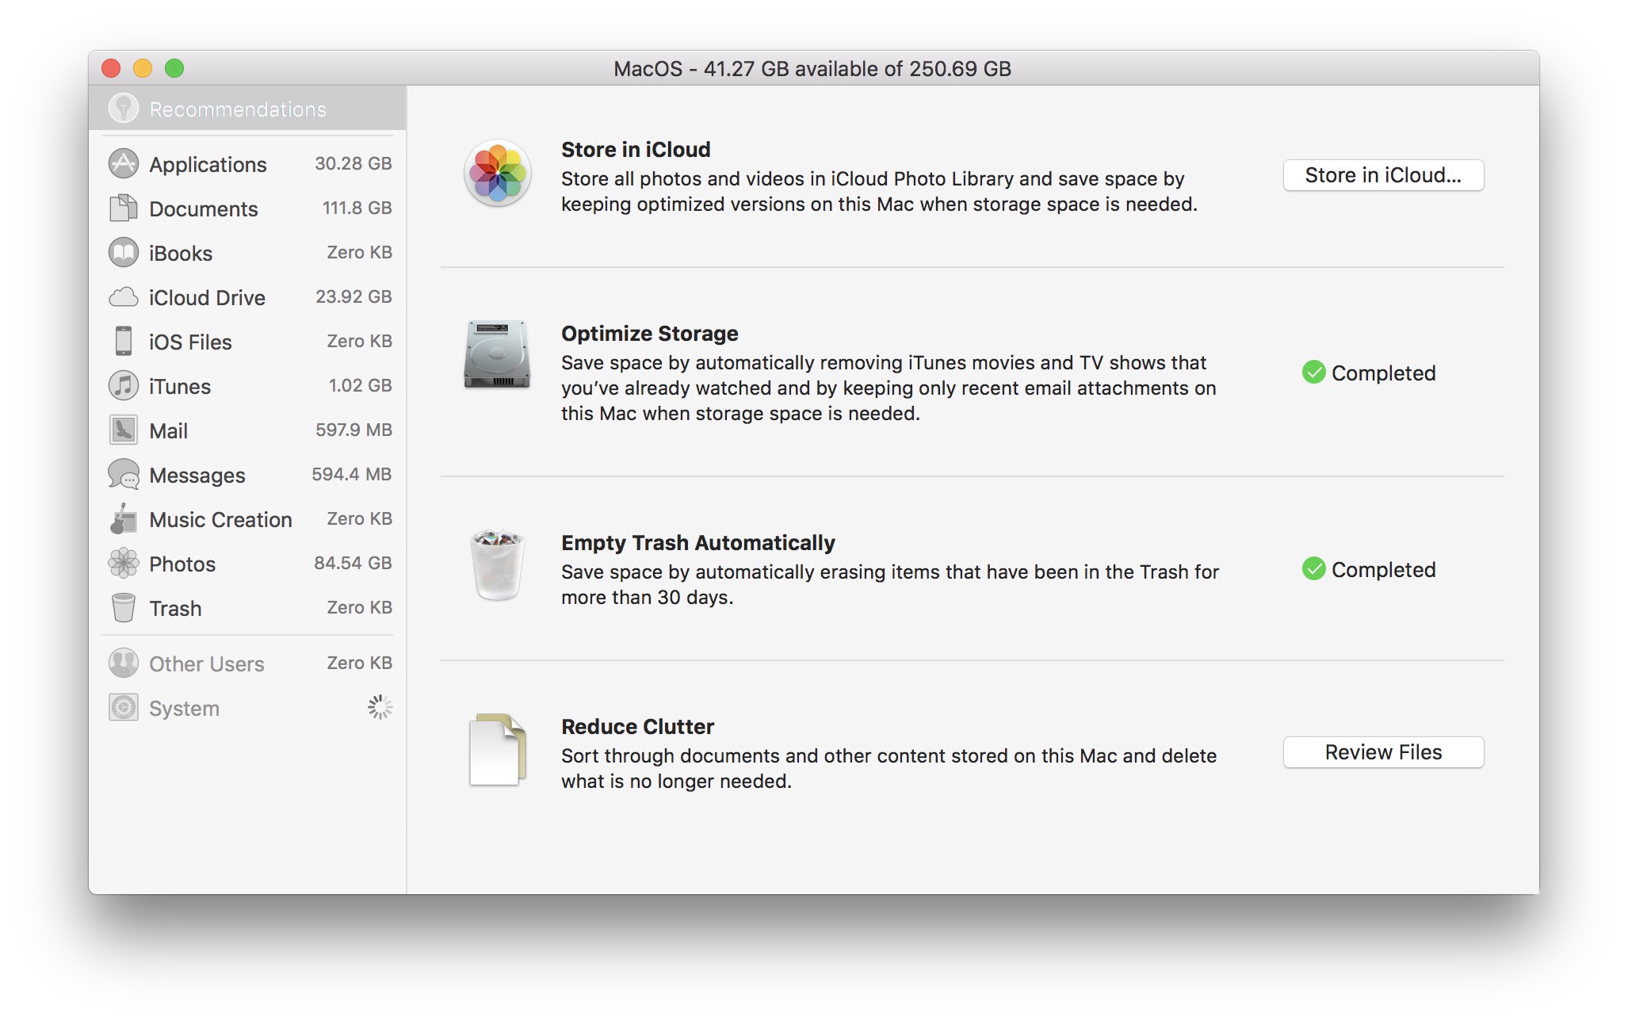
Task: Click the iCloud Drive cloud icon
Action: click(x=124, y=297)
